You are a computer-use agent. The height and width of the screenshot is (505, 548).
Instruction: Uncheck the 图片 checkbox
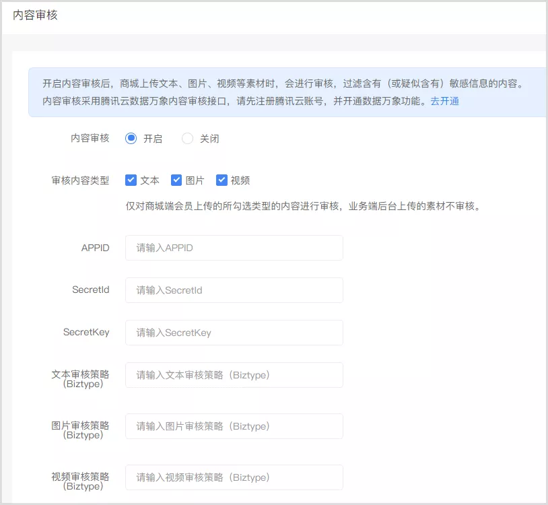coord(176,180)
